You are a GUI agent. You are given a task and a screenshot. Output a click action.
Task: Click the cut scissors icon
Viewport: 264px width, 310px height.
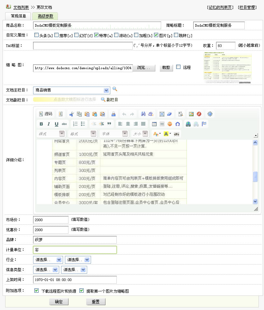(x=71, y=114)
